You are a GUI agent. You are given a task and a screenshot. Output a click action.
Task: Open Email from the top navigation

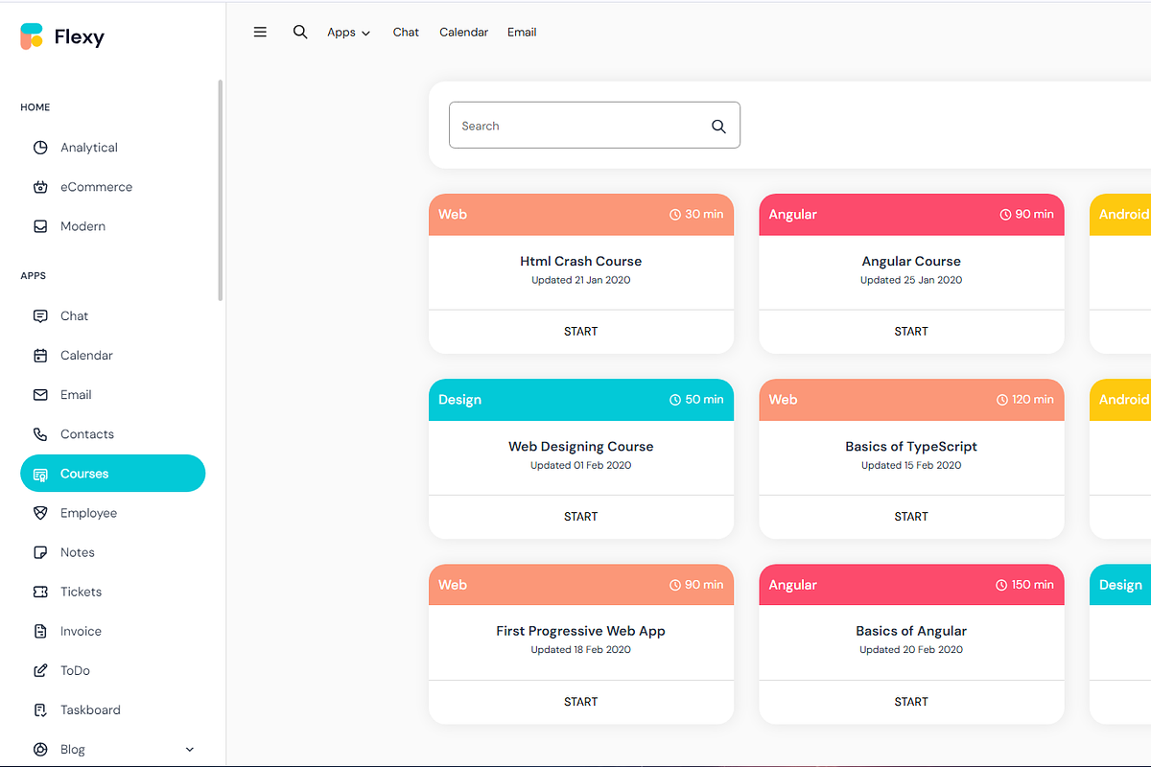[x=522, y=33]
